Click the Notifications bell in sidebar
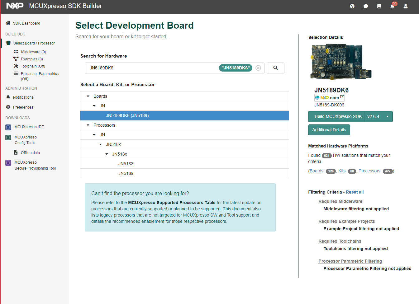The image size is (419, 304). pyautogui.click(x=8, y=97)
